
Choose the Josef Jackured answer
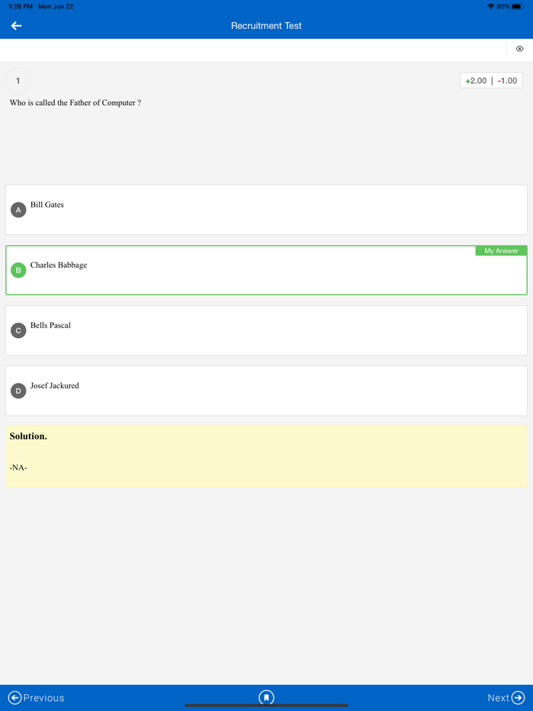pyautogui.click(x=55, y=385)
